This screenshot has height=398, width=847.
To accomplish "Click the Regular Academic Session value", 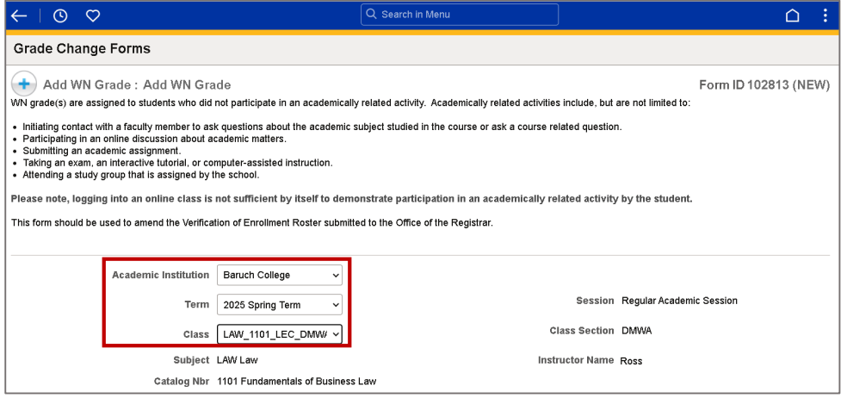I will click(679, 301).
